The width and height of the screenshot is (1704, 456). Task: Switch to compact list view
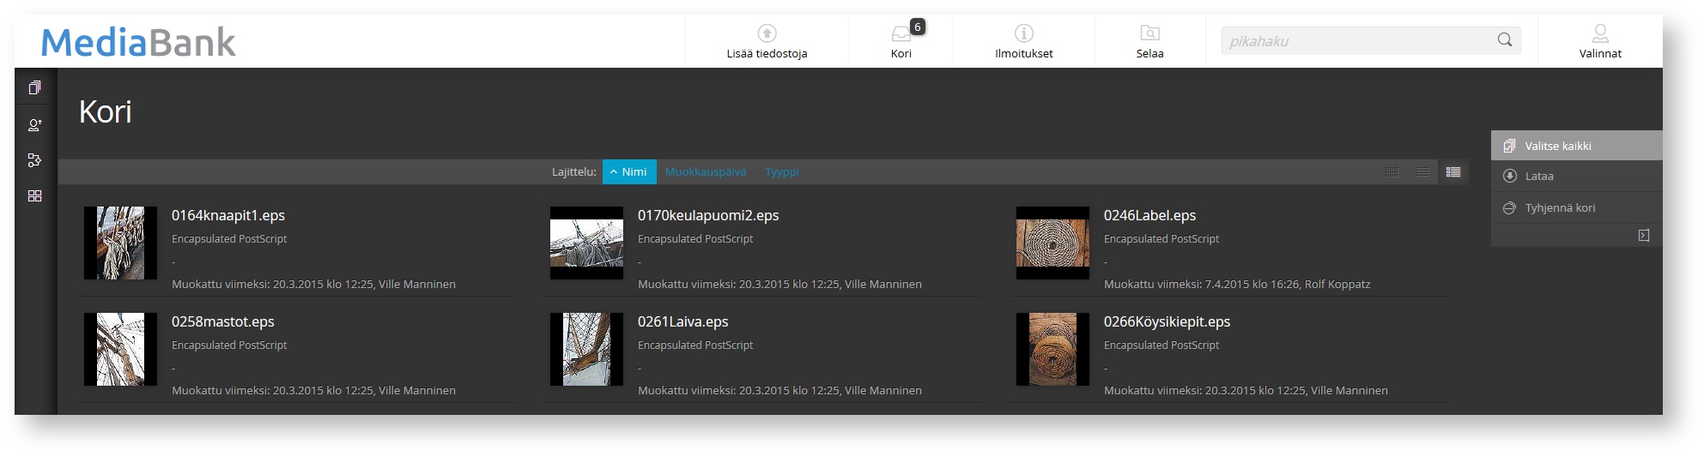(1422, 172)
